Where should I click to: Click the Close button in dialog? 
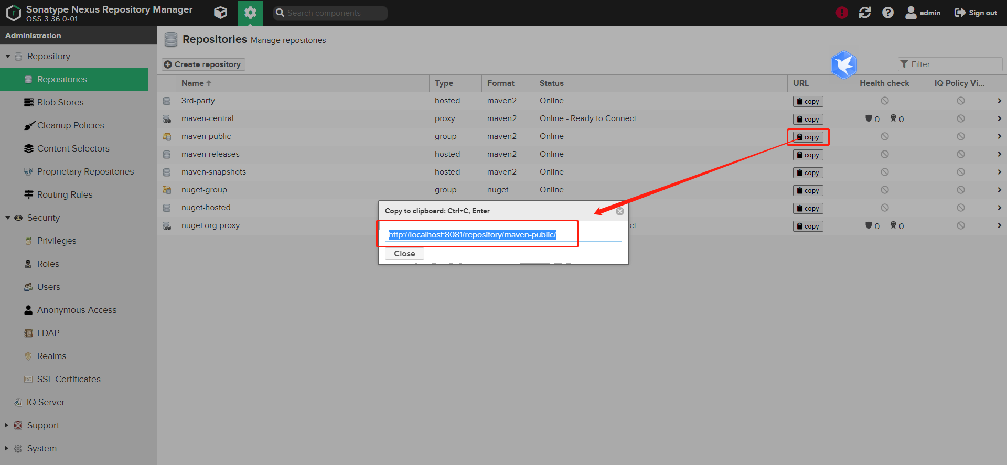point(404,254)
